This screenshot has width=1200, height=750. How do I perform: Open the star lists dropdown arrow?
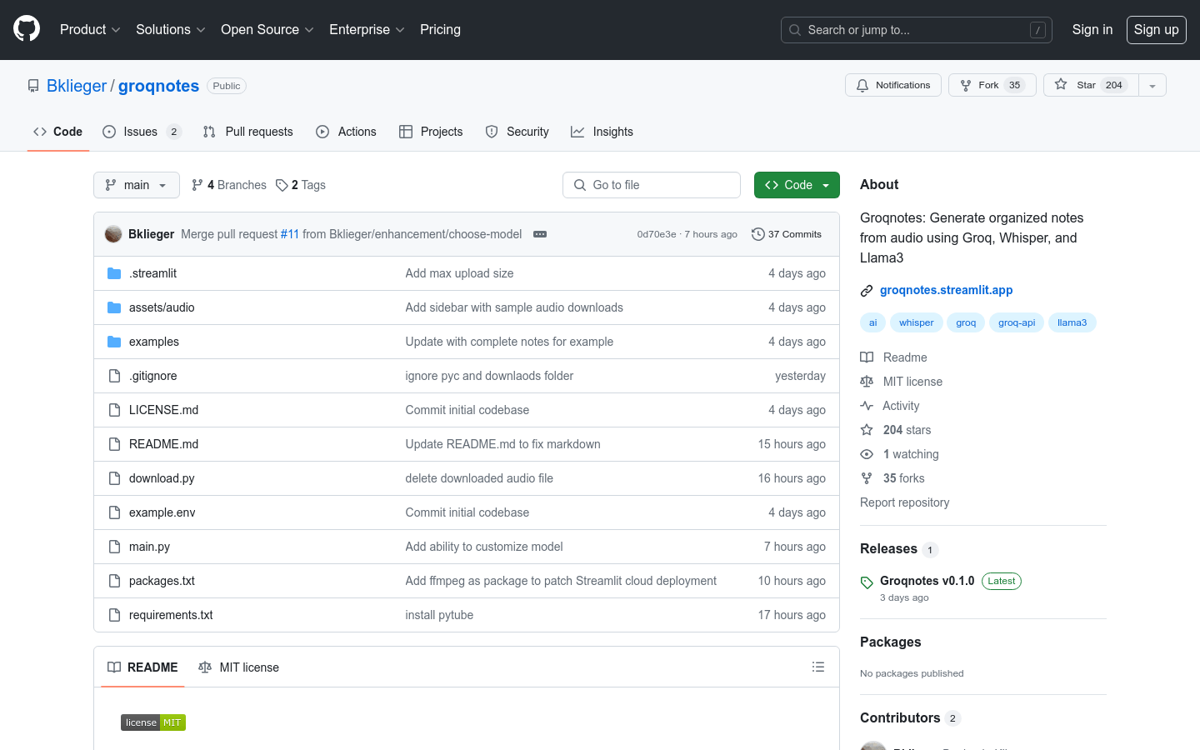point(1152,85)
